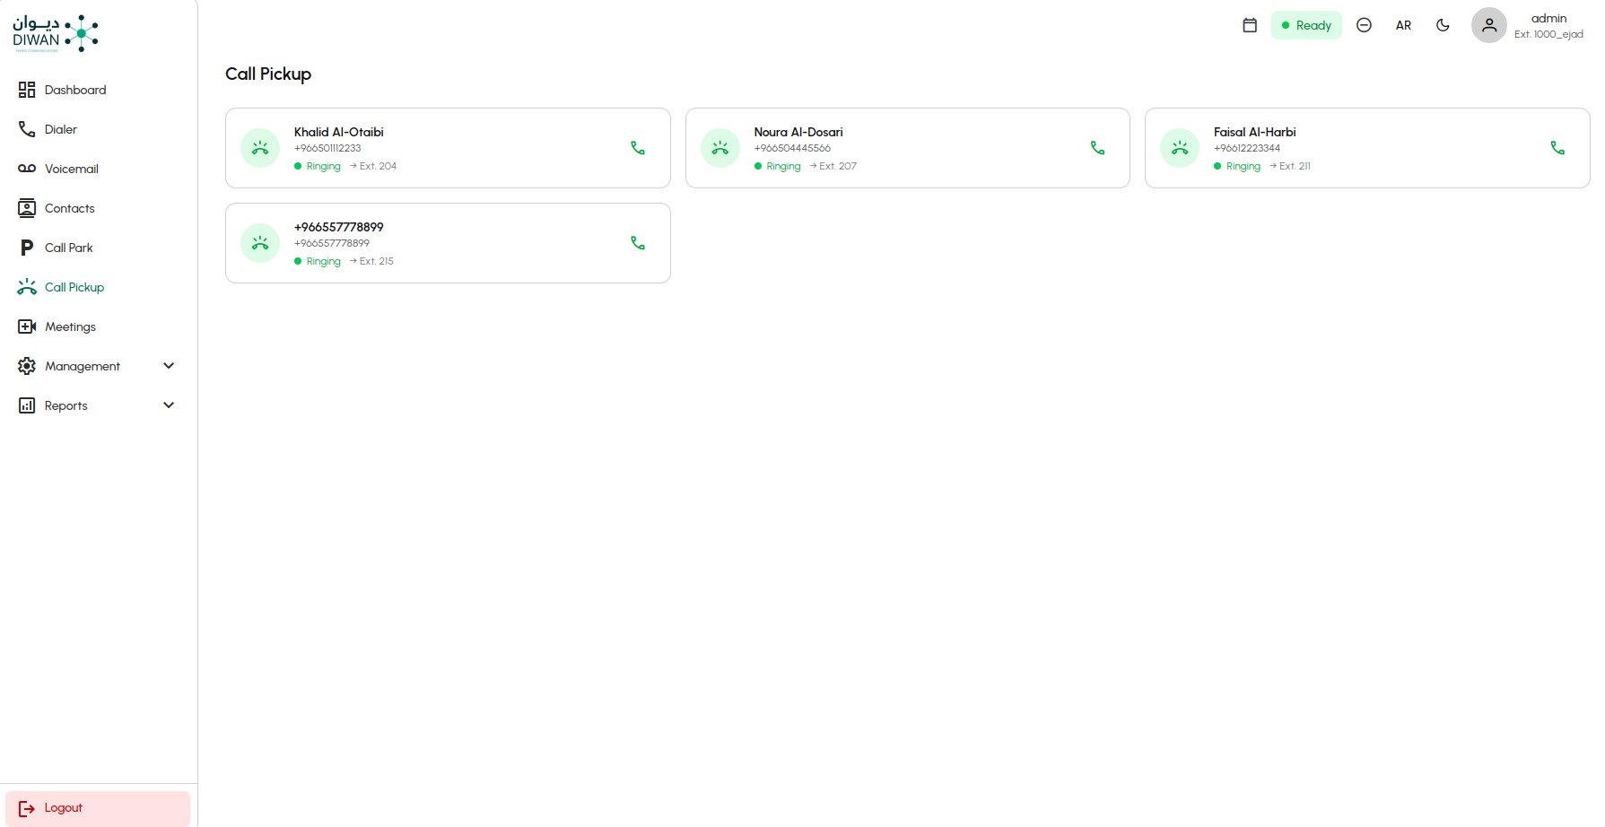Change the Ready status badge
Viewport: 1605px width, 827px height.
point(1306,25)
